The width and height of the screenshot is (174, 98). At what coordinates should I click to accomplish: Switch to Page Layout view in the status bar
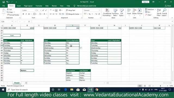[145, 86]
